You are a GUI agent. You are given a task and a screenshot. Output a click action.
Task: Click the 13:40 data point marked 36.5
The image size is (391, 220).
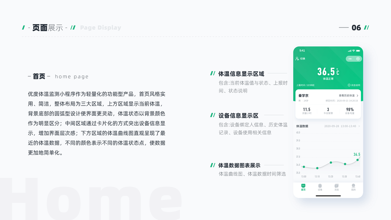[x=358, y=159]
